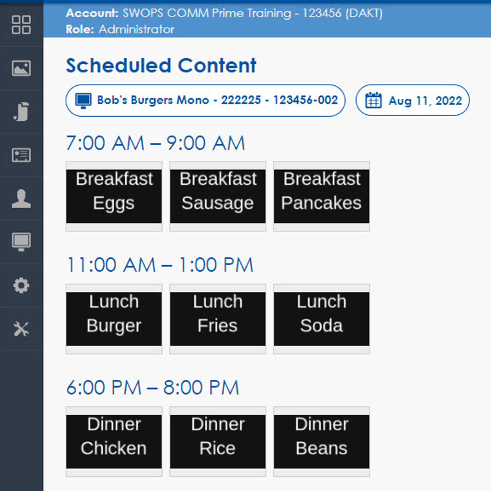Open the dashboard grid icon in sidebar
Screen dimensions: 491x491
click(x=21, y=25)
